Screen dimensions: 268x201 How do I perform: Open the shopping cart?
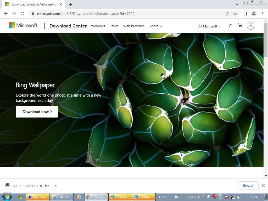pyautogui.click(x=240, y=25)
